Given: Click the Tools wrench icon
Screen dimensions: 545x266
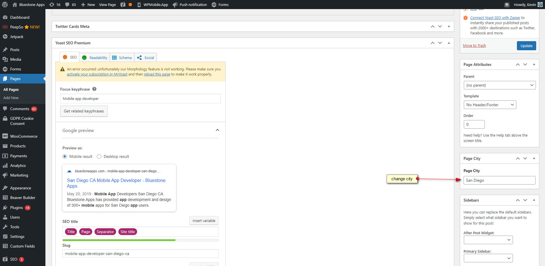Looking at the screenshot, I should point(5,227).
